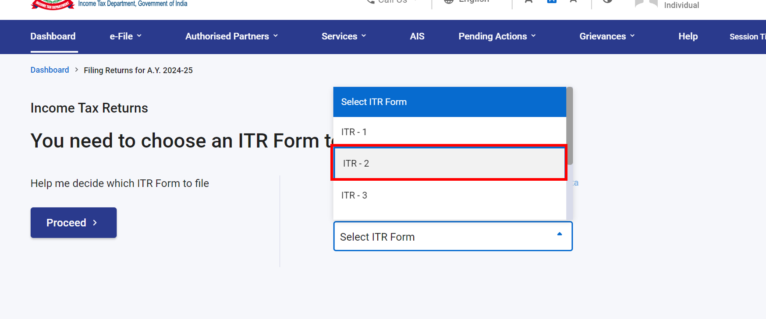
Task: Expand the Pending Actions menu
Action: click(497, 36)
